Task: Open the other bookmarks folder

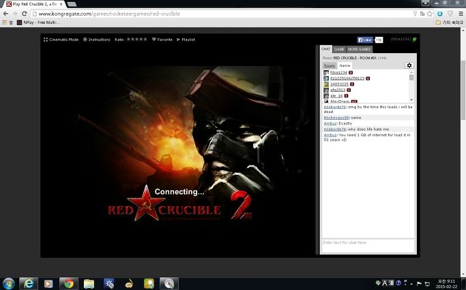Action: 449,22
